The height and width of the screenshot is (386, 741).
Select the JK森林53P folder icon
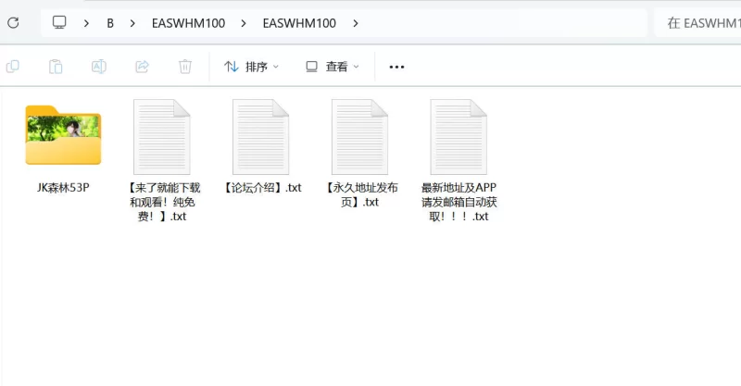63,135
